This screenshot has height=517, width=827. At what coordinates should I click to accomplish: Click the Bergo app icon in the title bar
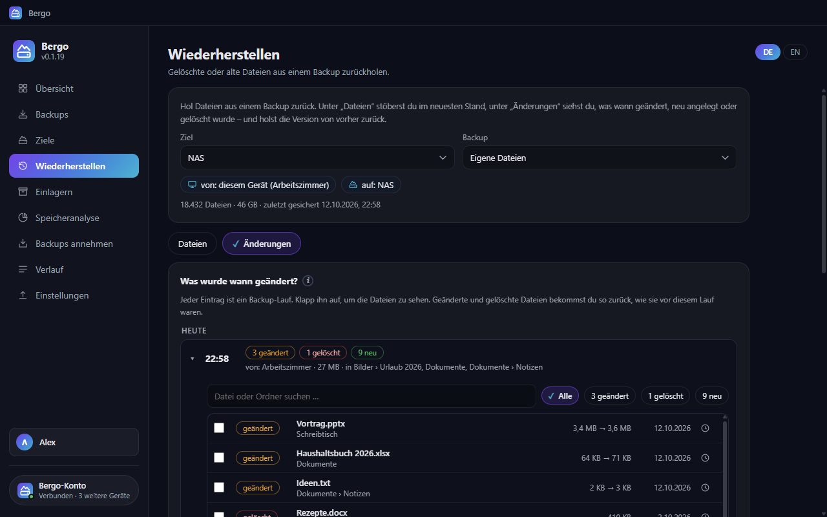pyautogui.click(x=16, y=13)
